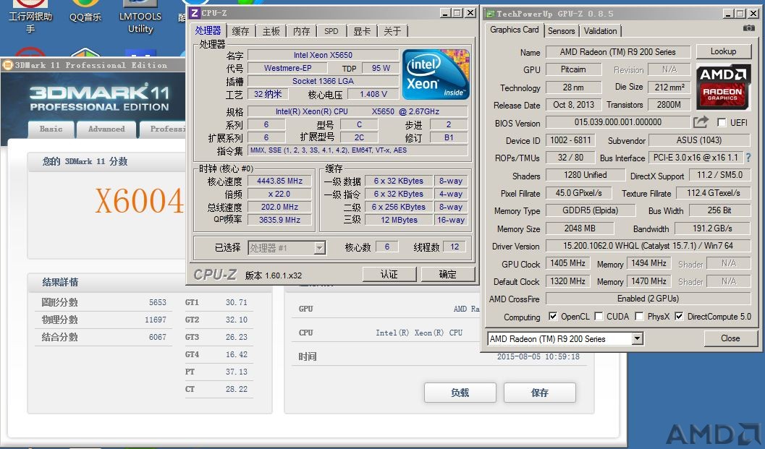Open the QQ音乐 desktop shortcut

point(85,12)
